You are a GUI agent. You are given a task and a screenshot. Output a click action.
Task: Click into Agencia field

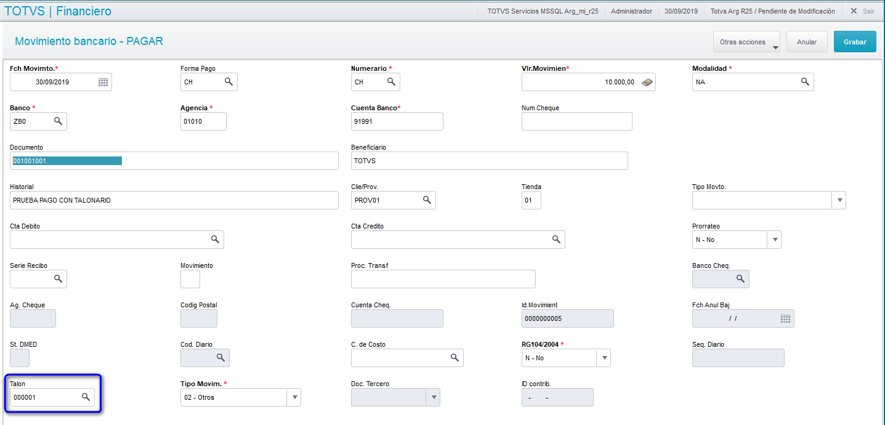[203, 121]
